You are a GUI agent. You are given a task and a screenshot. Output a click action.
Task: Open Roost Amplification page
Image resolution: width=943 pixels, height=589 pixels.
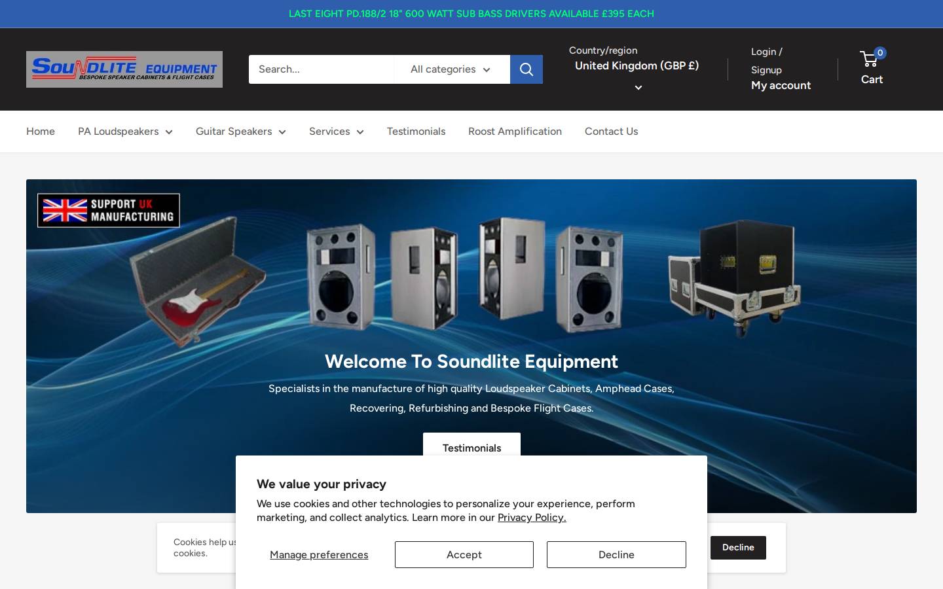pos(515,132)
